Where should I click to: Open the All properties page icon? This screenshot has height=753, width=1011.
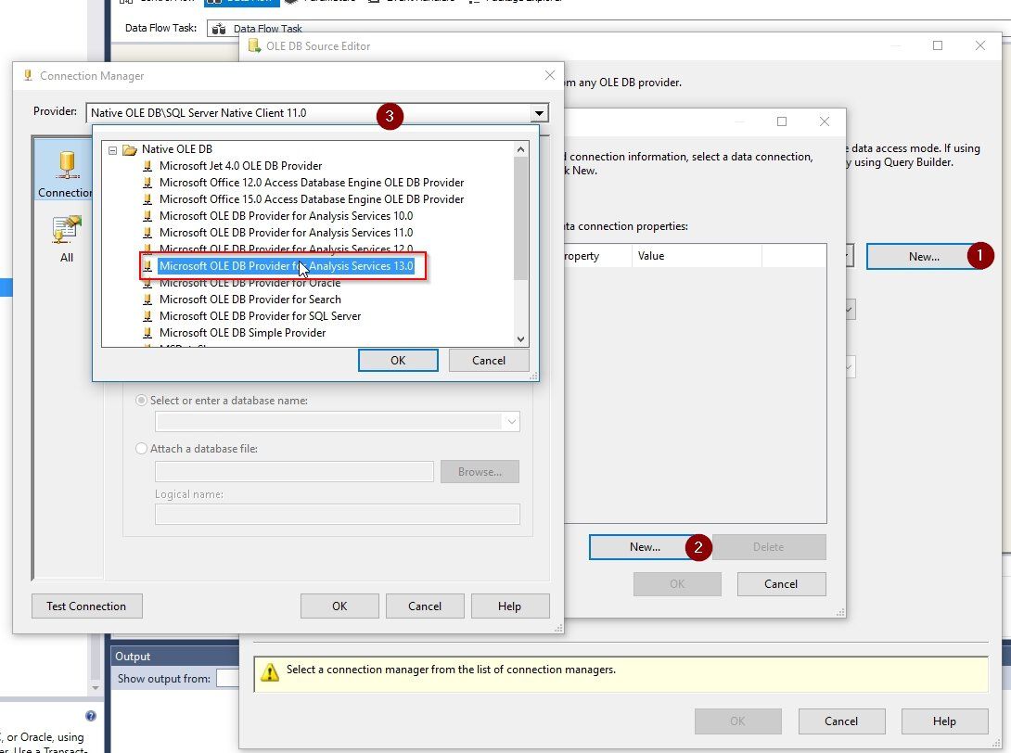(67, 231)
